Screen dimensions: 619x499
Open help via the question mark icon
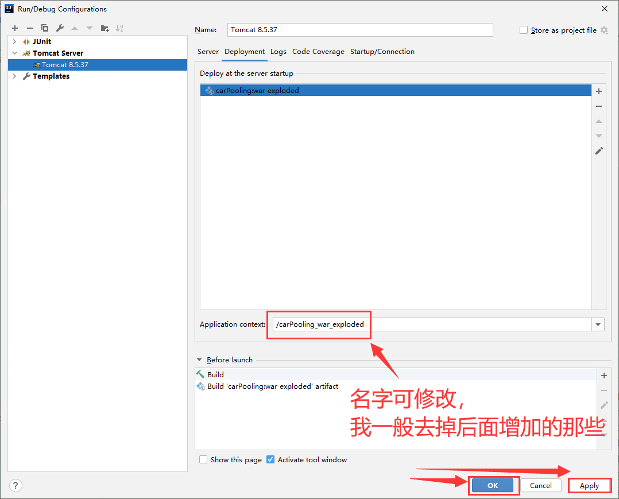pyautogui.click(x=15, y=485)
